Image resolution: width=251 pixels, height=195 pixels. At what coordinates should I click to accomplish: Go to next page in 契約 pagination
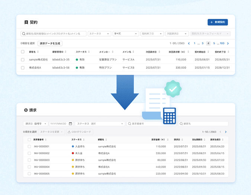228,43
